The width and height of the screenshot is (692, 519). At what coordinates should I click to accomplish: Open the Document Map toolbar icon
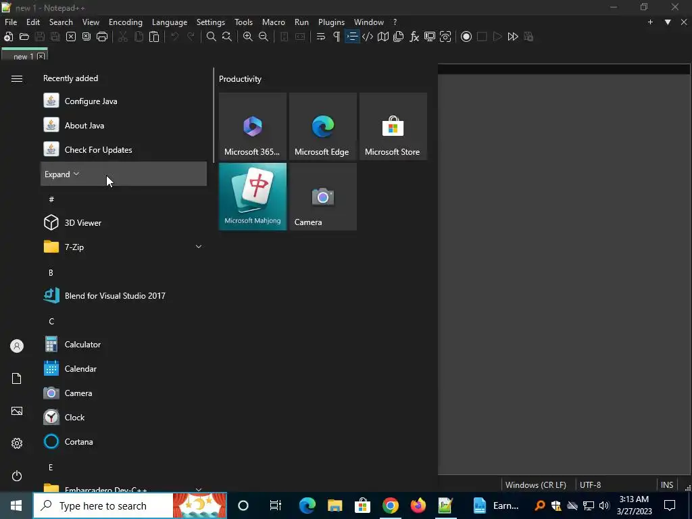(383, 36)
